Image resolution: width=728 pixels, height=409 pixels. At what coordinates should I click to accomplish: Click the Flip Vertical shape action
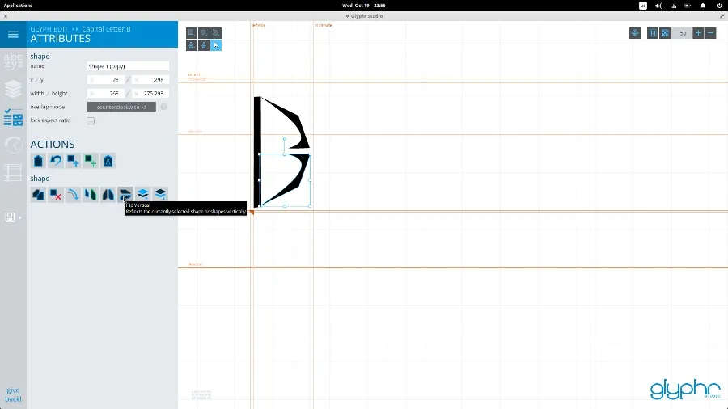pyautogui.click(x=125, y=194)
